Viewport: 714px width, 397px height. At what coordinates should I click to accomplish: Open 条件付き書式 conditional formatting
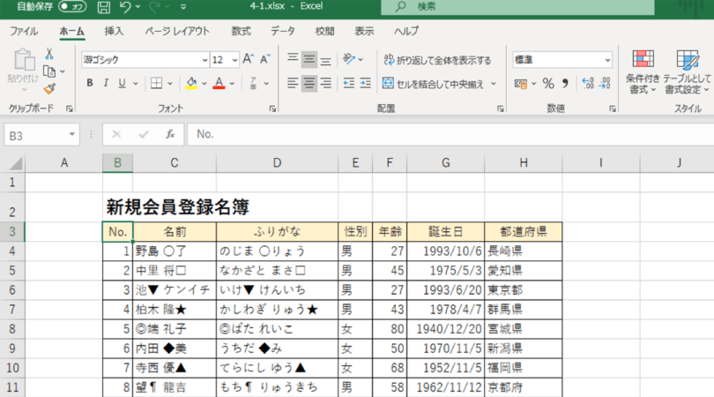click(643, 71)
